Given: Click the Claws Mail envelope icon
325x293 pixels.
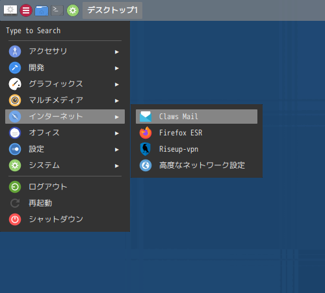Looking at the screenshot, I should pyautogui.click(x=146, y=117).
